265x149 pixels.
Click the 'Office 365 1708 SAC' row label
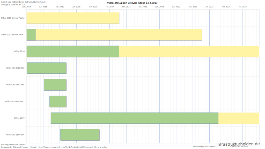[15, 68]
